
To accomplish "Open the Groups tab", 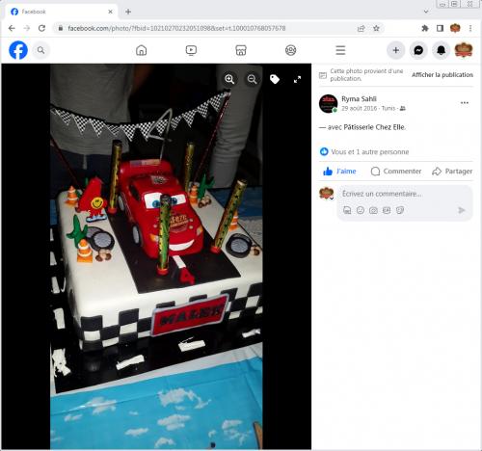I will click(291, 50).
